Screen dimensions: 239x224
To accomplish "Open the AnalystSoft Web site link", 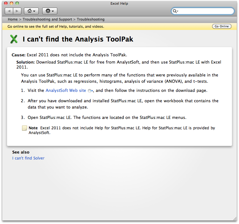I will [66, 91].
